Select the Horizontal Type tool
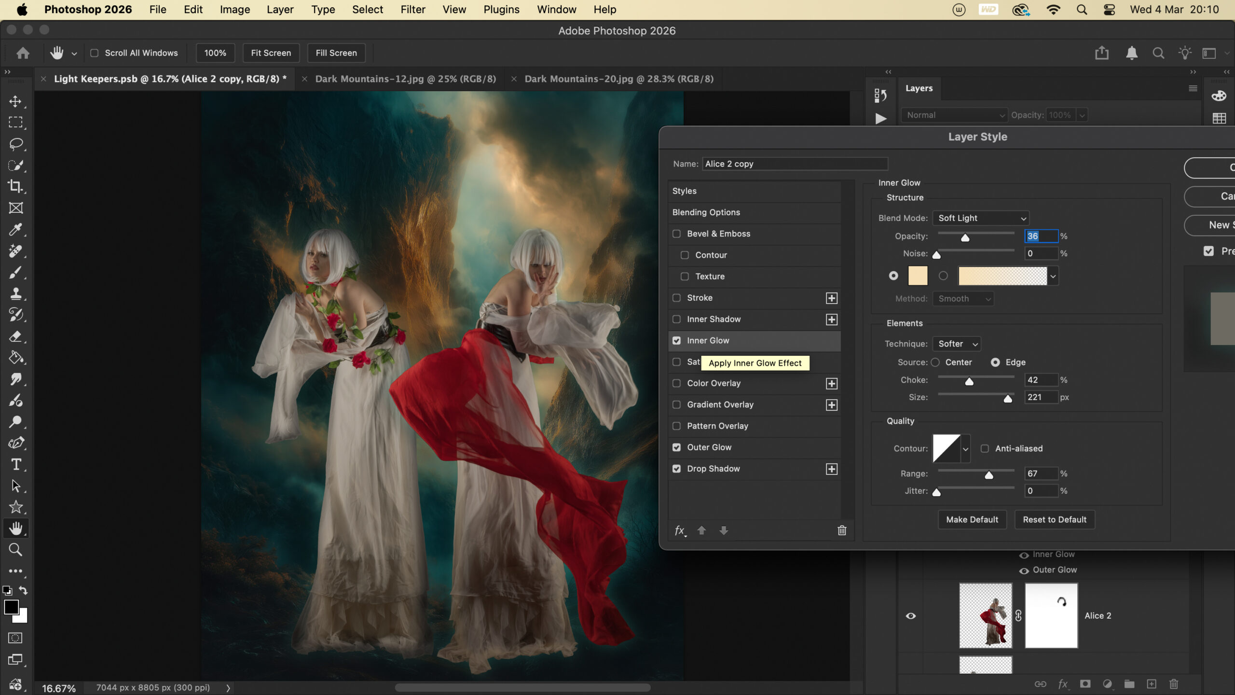Image resolution: width=1235 pixels, height=695 pixels. 15,464
